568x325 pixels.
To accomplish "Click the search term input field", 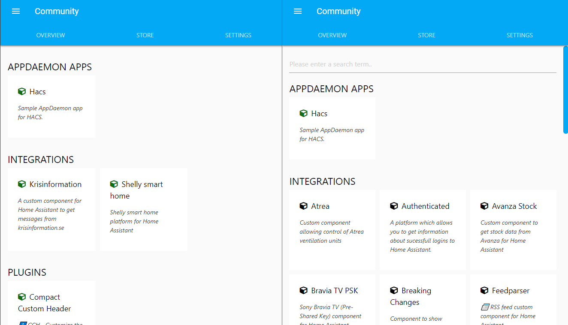I will click(x=423, y=64).
